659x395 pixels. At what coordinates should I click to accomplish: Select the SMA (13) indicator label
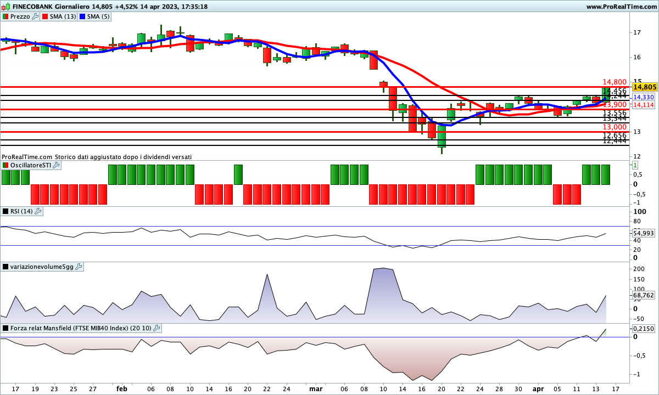(63, 16)
